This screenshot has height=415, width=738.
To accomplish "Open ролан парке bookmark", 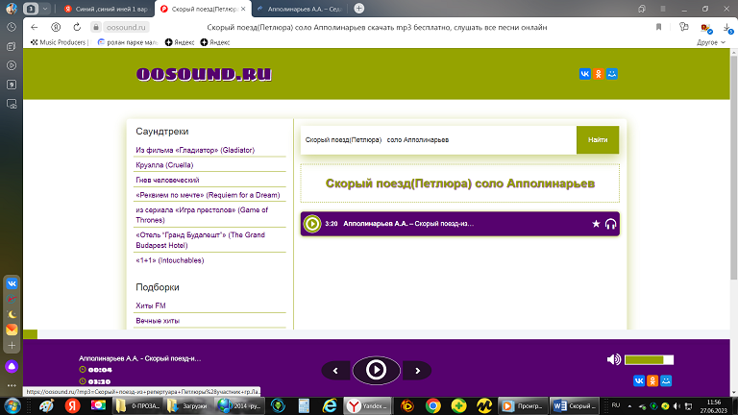I will point(127,42).
